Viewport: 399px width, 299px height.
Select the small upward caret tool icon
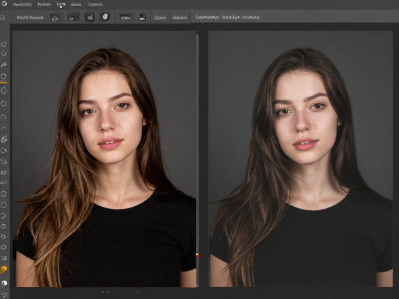[4, 128]
